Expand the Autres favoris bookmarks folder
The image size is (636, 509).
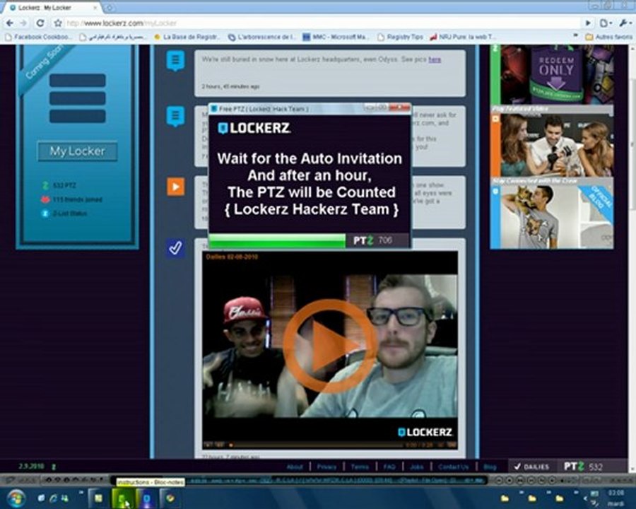609,37
